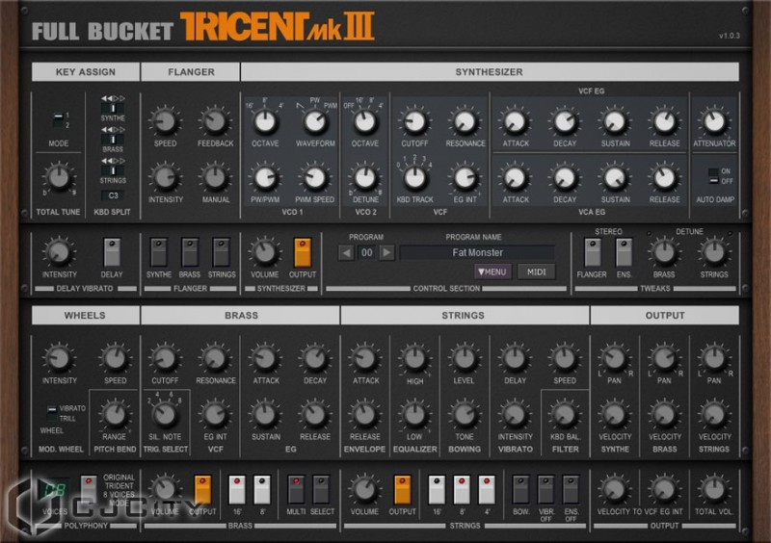Click the PITCH BEND RANGE knob

coord(115,415)
